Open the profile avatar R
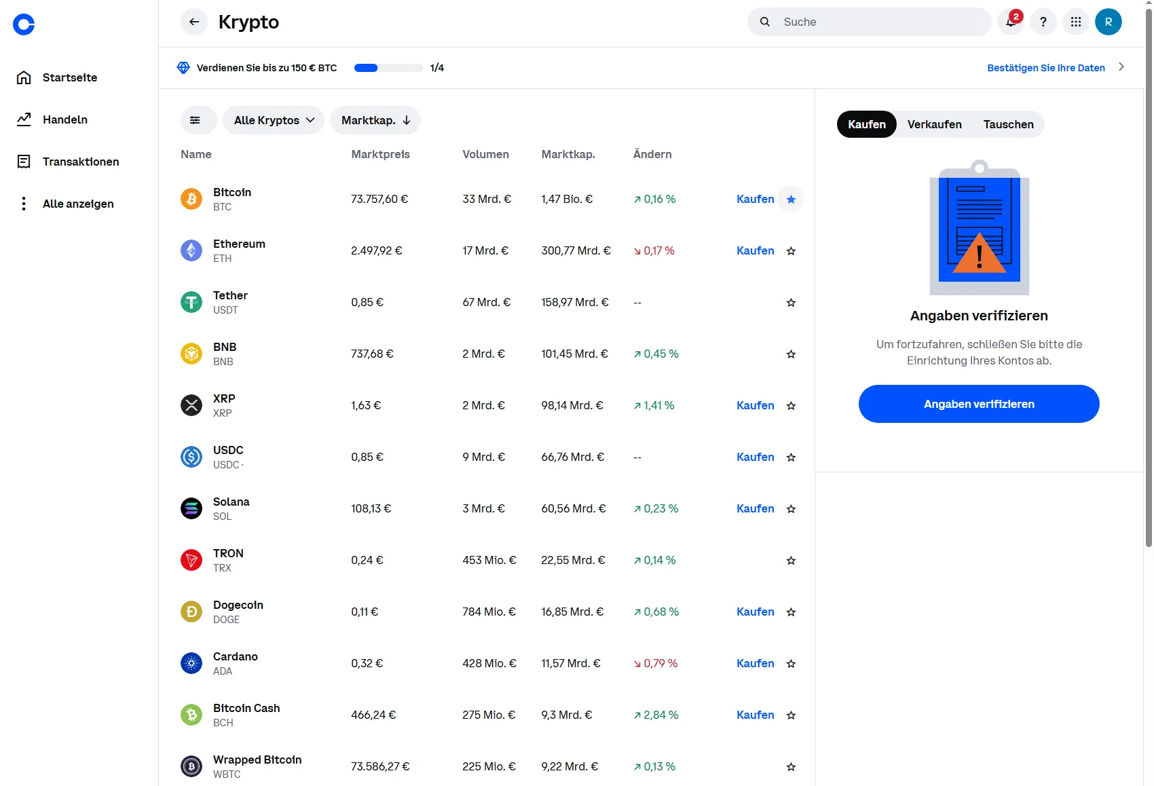Viewport: 1154px width, 786px height. click(1109, 22)
